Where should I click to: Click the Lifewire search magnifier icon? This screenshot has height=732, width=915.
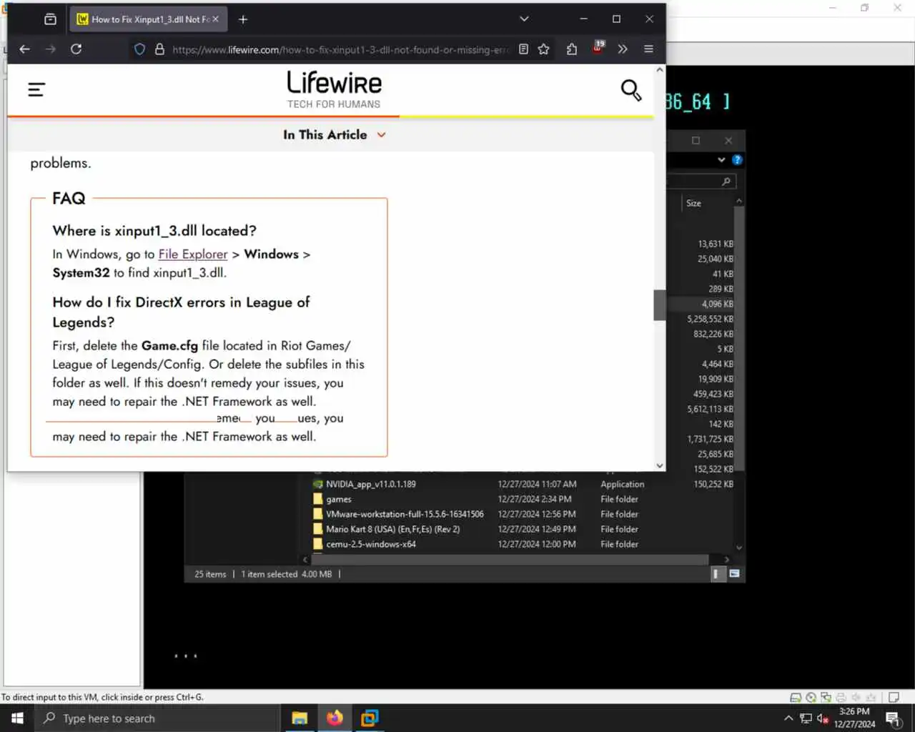[630, 90]
